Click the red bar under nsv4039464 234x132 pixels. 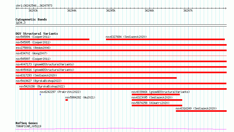click(156, 94)
